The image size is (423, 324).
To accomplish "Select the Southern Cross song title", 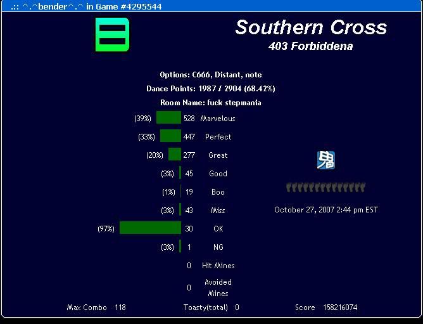I will (x=310, y=27).
